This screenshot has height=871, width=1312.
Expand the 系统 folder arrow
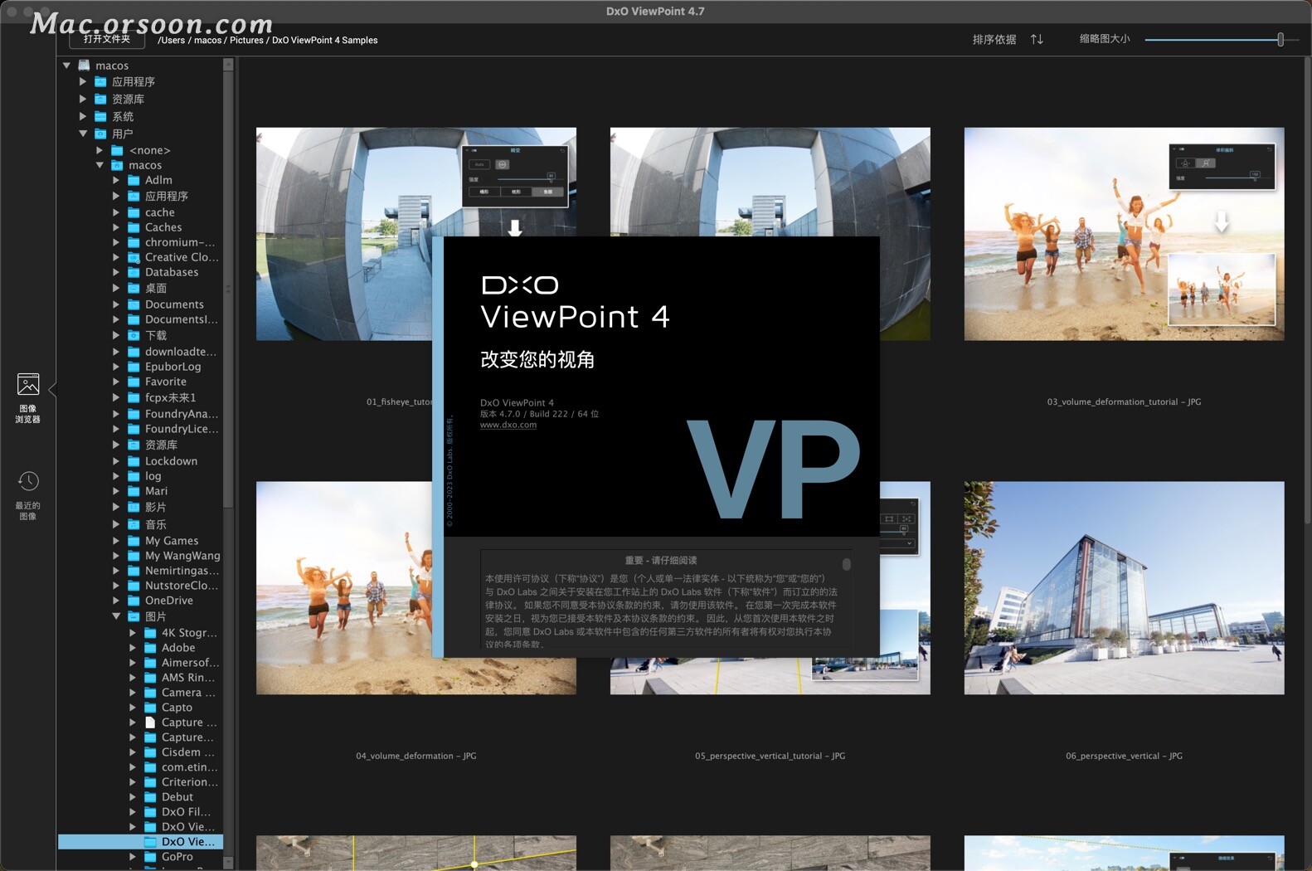click(x=82, y=116)
